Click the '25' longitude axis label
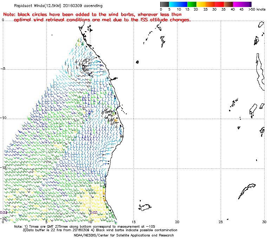 click(221, 222)
